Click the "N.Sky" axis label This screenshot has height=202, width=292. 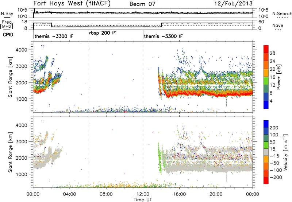tap(7, 13)
